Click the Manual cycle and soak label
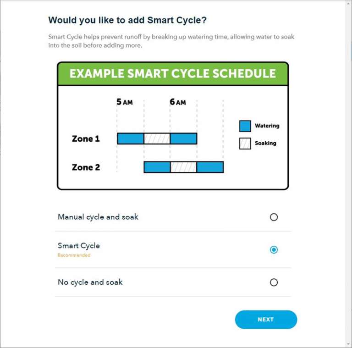 tap(98, 217)
